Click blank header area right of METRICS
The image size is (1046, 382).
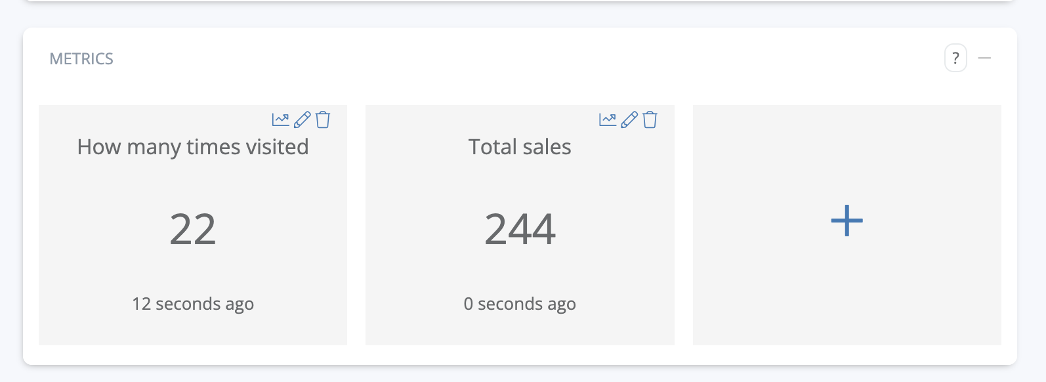[525, 59]
